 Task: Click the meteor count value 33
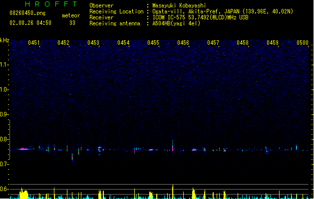[72, 23]
